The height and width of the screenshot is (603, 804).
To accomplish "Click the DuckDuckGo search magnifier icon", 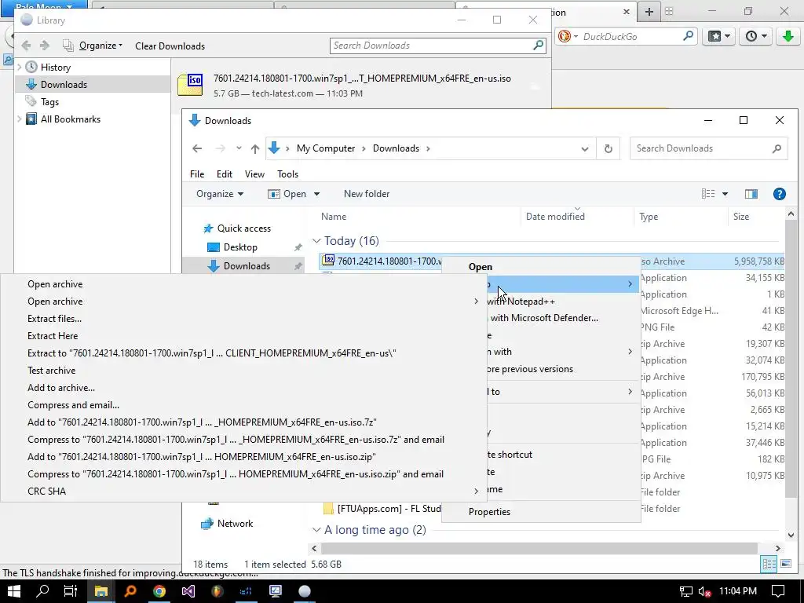I will coord(688,36).
